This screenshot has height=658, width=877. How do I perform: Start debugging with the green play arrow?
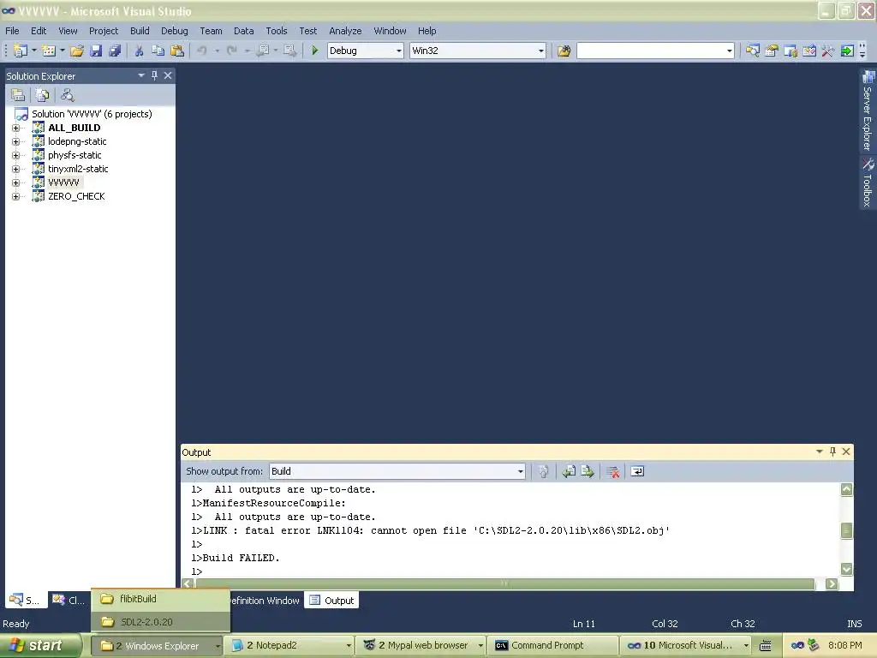point(315,51)
